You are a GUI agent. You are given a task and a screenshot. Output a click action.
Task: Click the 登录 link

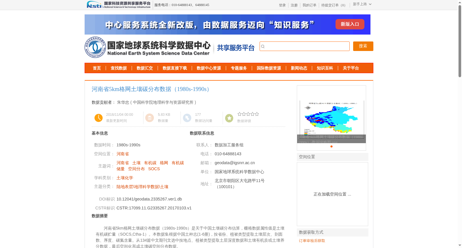282,5
